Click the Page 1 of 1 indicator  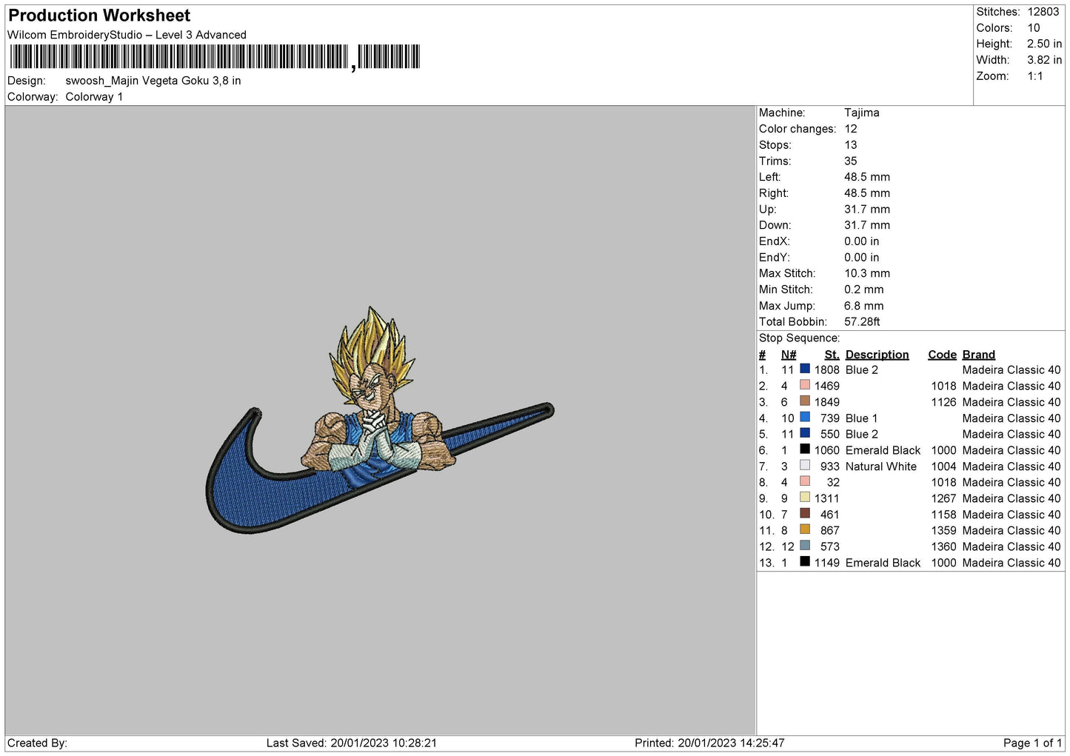1032,743
